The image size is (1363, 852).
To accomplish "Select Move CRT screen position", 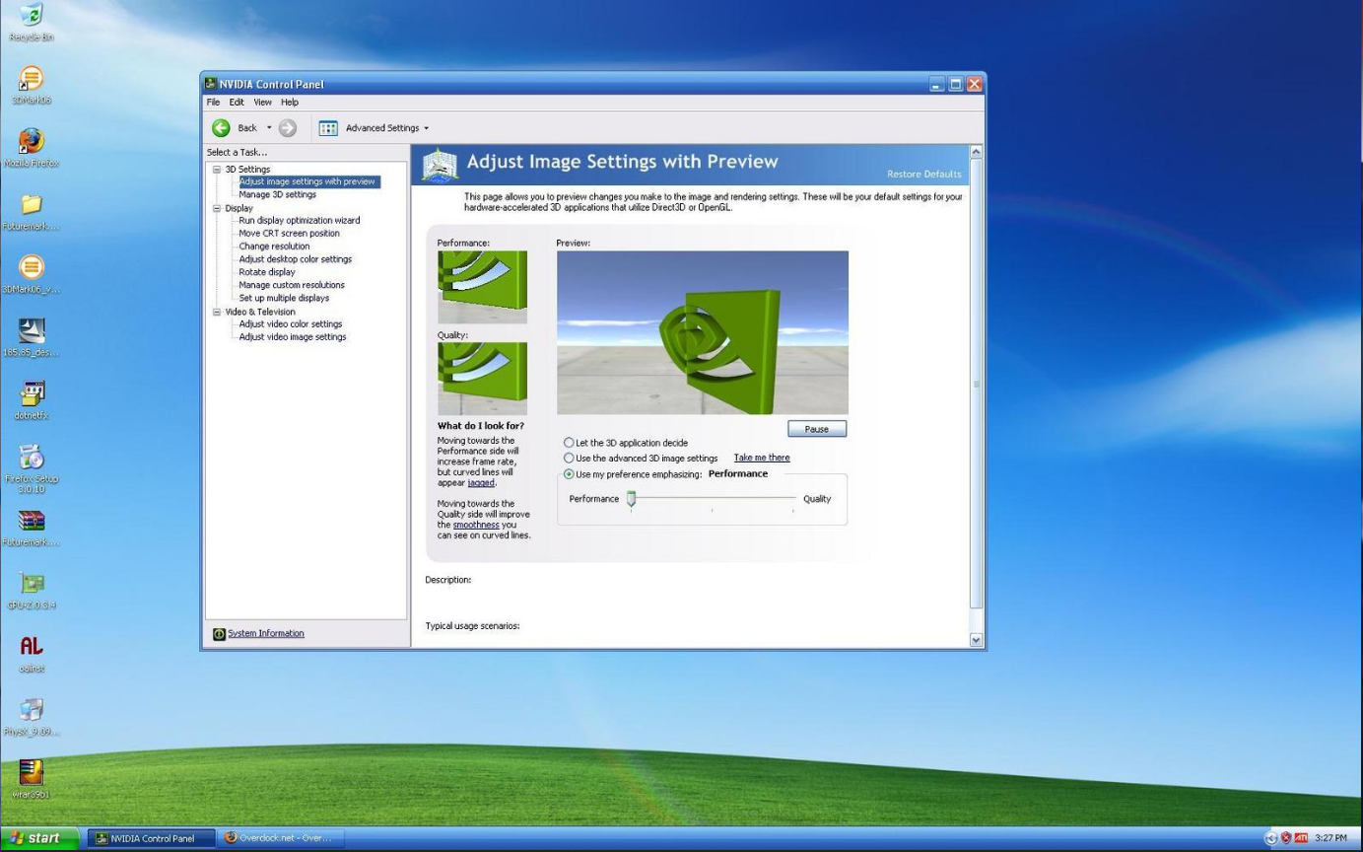I will 289,234.
